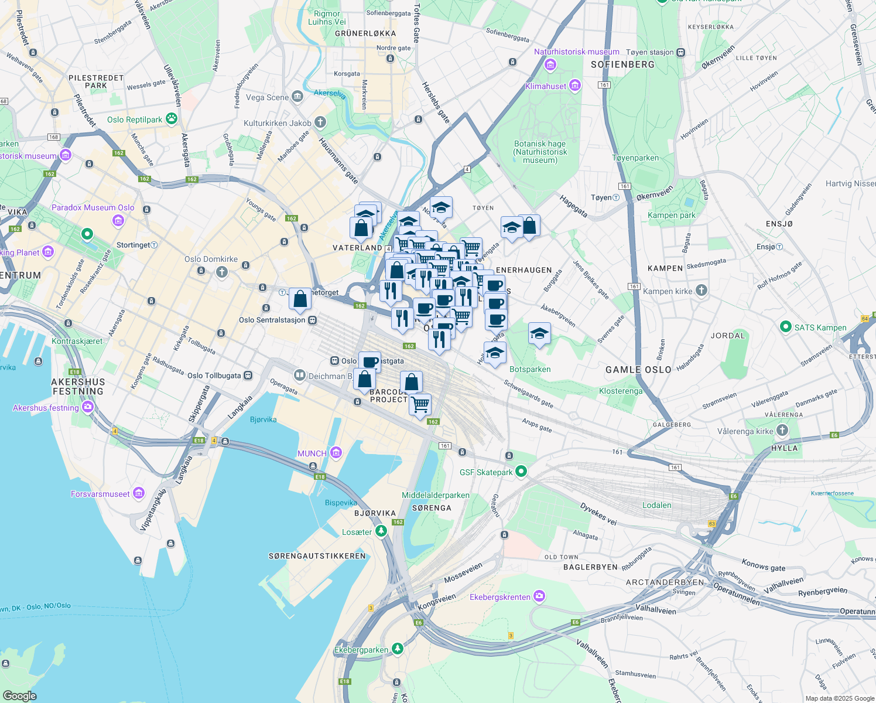Image resolution: width=876 pixels, height=703 pixels.
Task: Click the SATS Kampen green pin
Action: coord(786,327)
